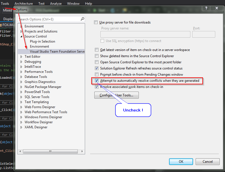Image resolution: width=225 pixels, height=172 pixels.
Task: Click the Cancel button
Action: tap(207, 162)
